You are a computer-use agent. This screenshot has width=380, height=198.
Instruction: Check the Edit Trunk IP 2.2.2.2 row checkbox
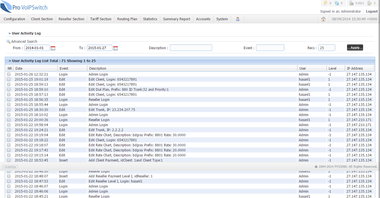point(9,130)
